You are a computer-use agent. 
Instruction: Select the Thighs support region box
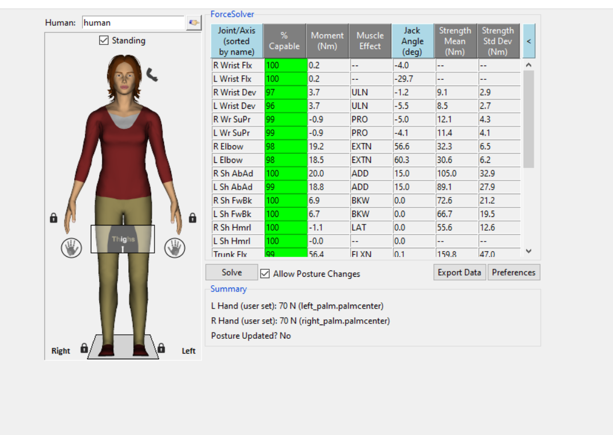123,239
